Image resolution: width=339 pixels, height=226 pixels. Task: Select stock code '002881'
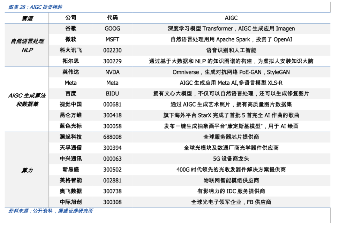point(112,180)
